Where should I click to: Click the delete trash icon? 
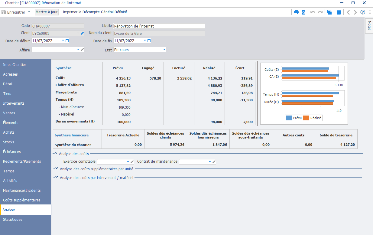(339, 12)
